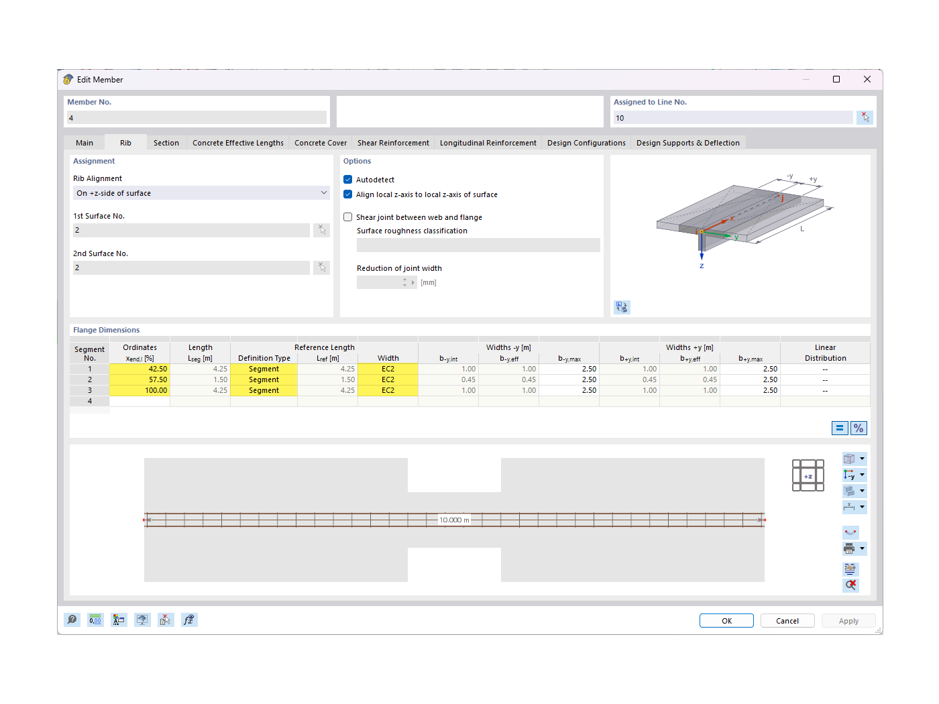Click the Apply button

pyautogui.click(x=848, y=620)
